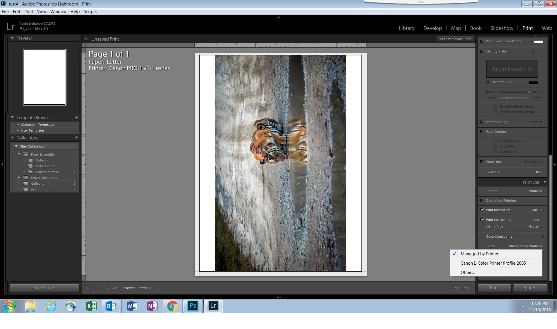Click Create Saved Print button
Image resolution: width=557 pixels, height=329 pixels.
click(x=455, y=39)
